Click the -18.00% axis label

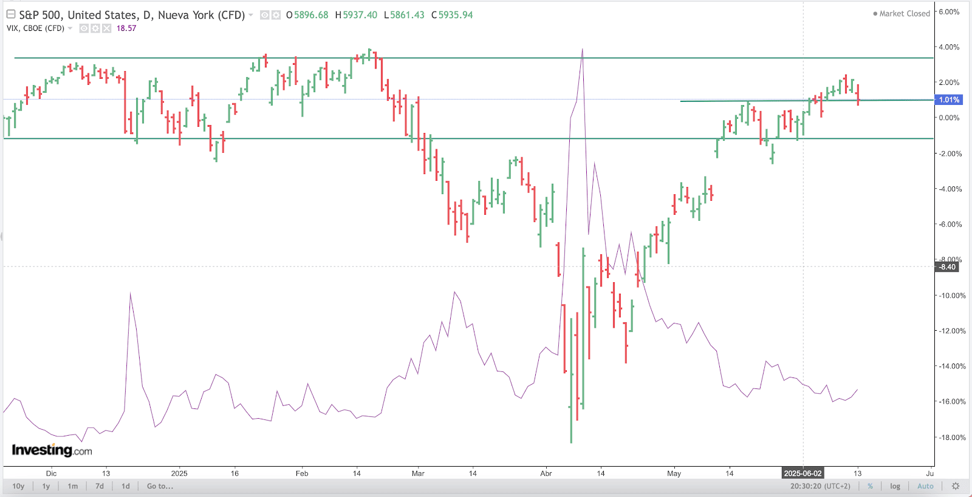951,438
